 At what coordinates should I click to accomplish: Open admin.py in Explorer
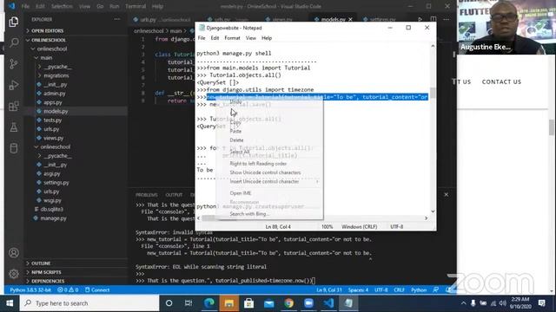pyautogui.click(x=54, y=94)
